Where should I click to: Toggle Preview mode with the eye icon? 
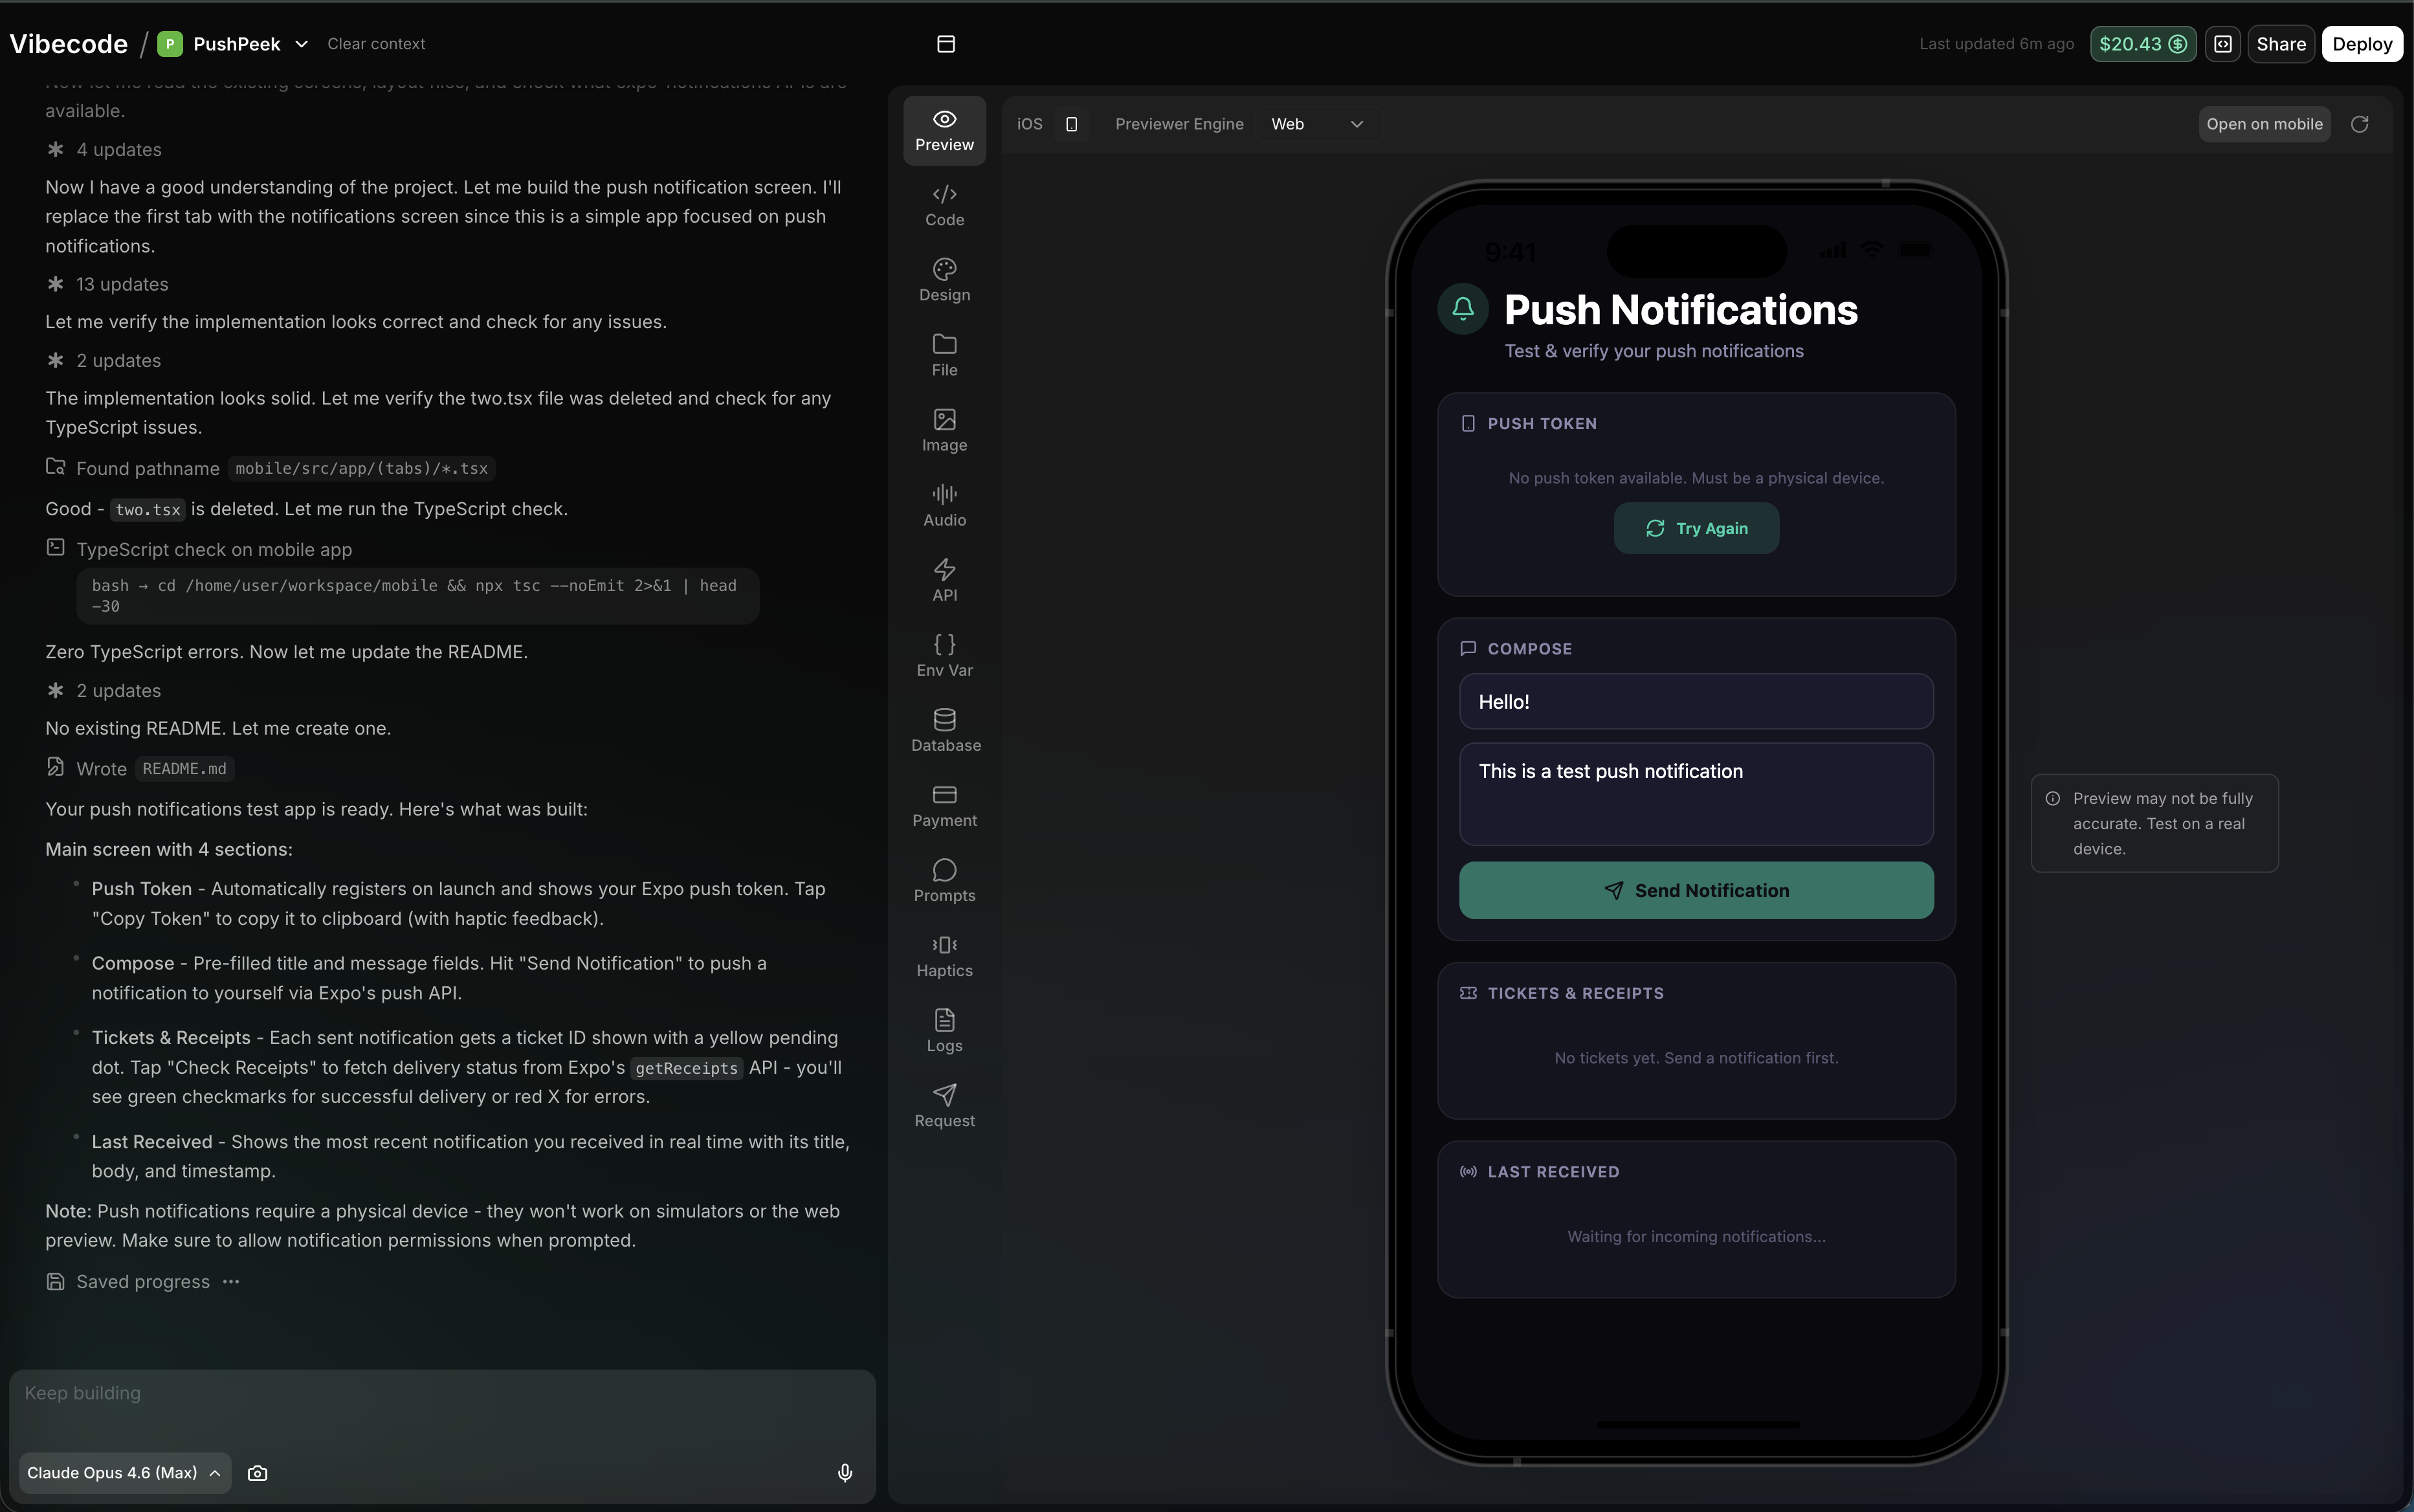pyautogui.click(x=944, y=130)
